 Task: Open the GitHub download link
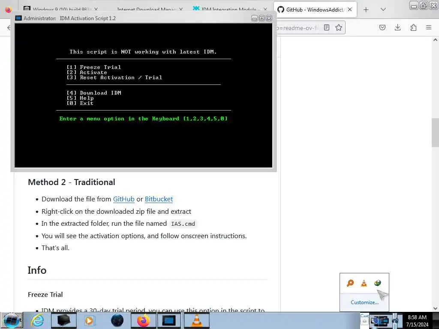pyautogui.click(x=124, y=199)
